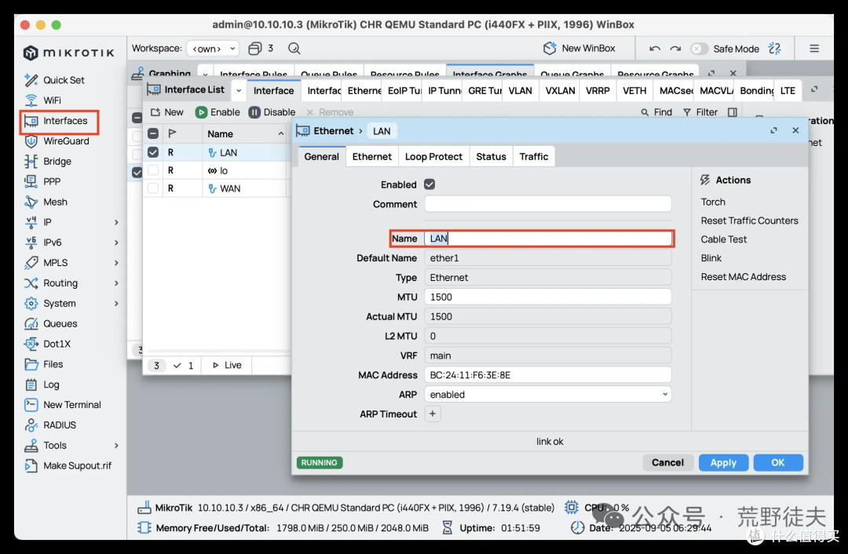Open the Interface List dropdown arrow

239,91
